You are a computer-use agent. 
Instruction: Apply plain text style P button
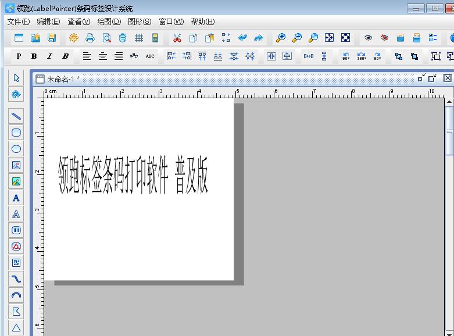19,56
